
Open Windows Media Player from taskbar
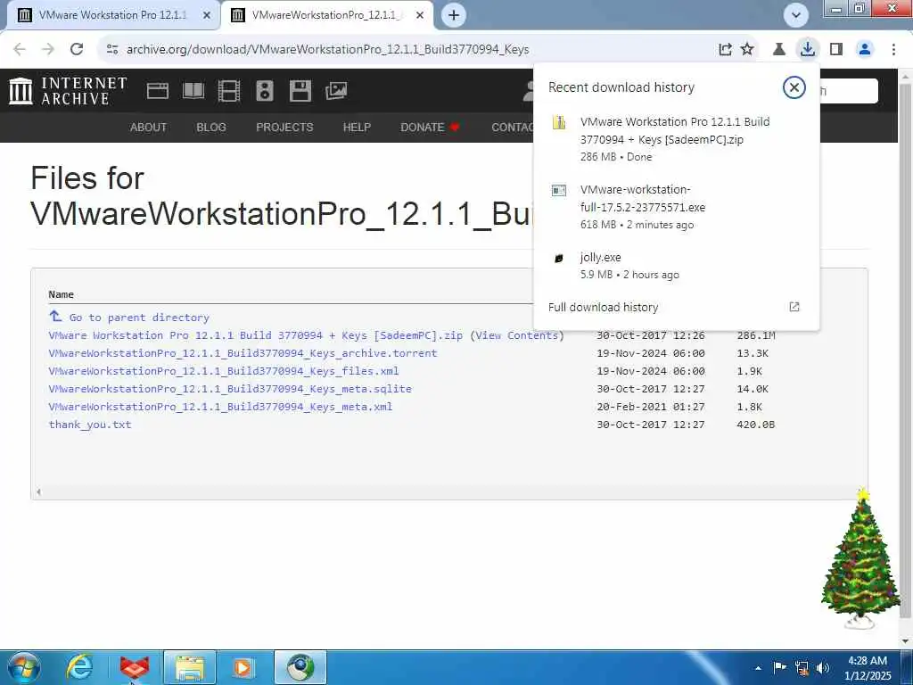pos(243,667)
